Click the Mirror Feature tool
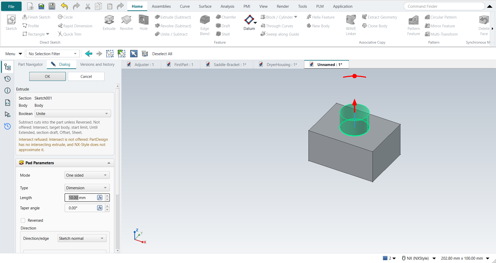496x263 pixels. click(x=440, y=26)
